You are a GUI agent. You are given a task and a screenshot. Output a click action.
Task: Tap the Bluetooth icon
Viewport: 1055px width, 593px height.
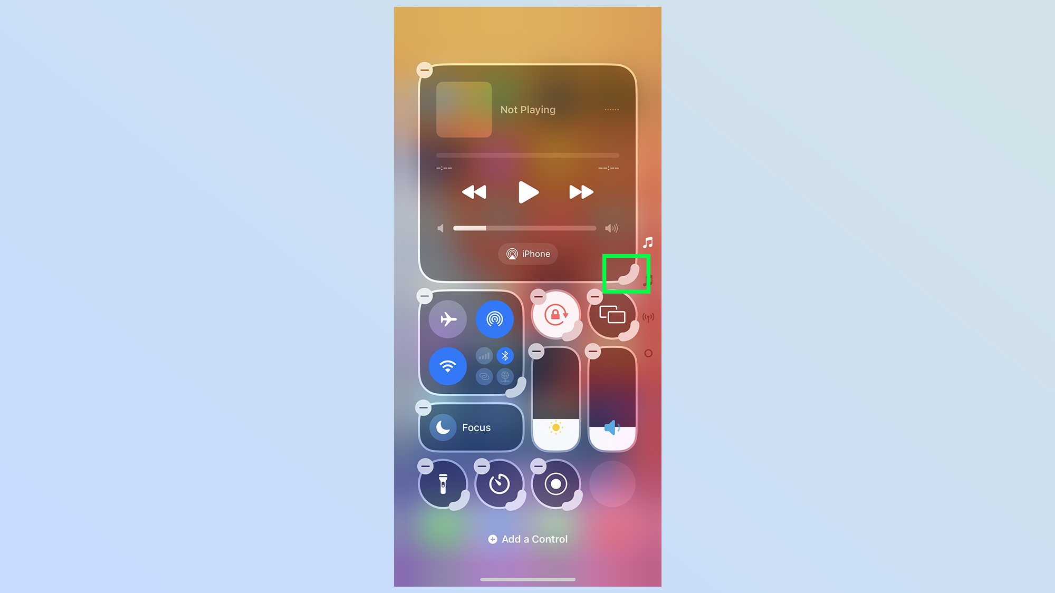(504, 355)
